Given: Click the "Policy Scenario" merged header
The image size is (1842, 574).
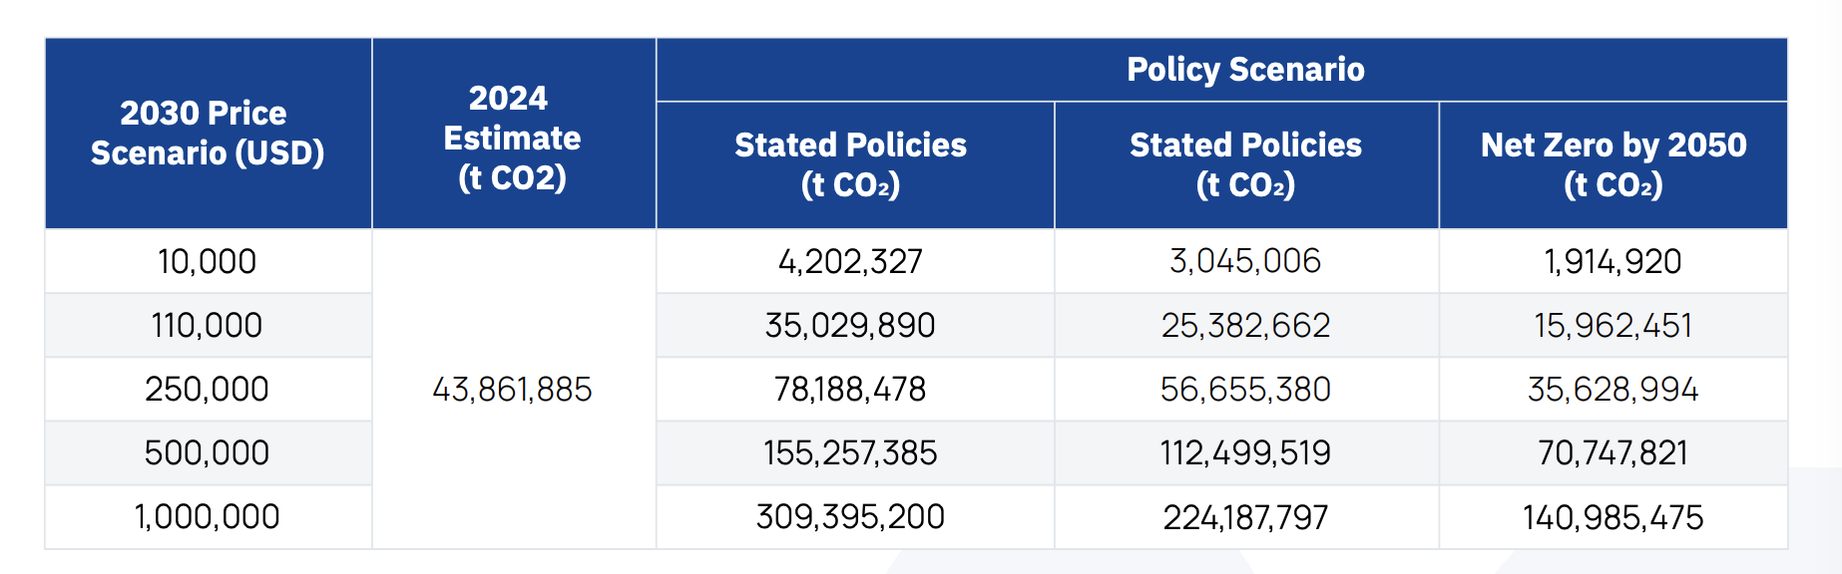Looking at the screenshot, I should click(x=1245, y=70).
